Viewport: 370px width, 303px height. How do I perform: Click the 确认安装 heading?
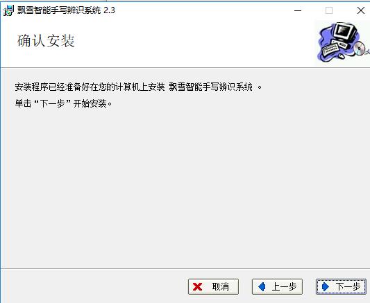[x=46, y=41]
